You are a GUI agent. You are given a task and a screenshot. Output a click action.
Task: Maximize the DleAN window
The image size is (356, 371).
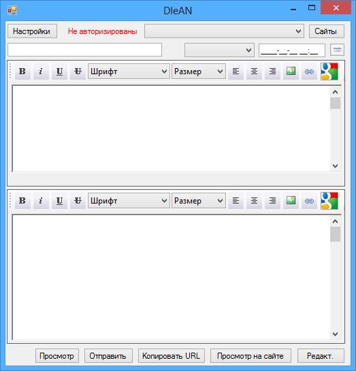tap(312, 8)
